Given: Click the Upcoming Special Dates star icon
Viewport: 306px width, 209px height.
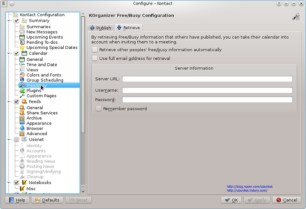Looking at the screenshot, I should [x=22, y=48].
